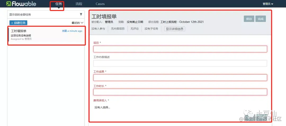Click the 工作内容描述 input field
Image resolution: width=286 pixels, height=126 pixels.
[x=180, y=63]
